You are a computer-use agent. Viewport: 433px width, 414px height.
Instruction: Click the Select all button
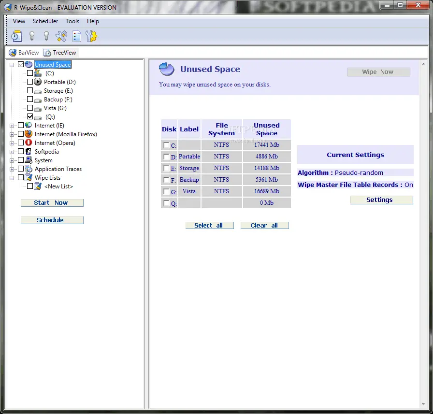tap(210, 225)
